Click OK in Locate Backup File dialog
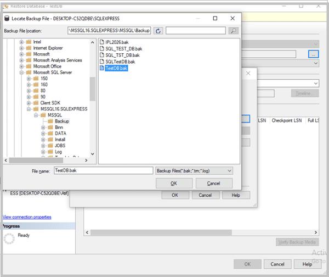This screenshot has width=329, height=277. 174,184
